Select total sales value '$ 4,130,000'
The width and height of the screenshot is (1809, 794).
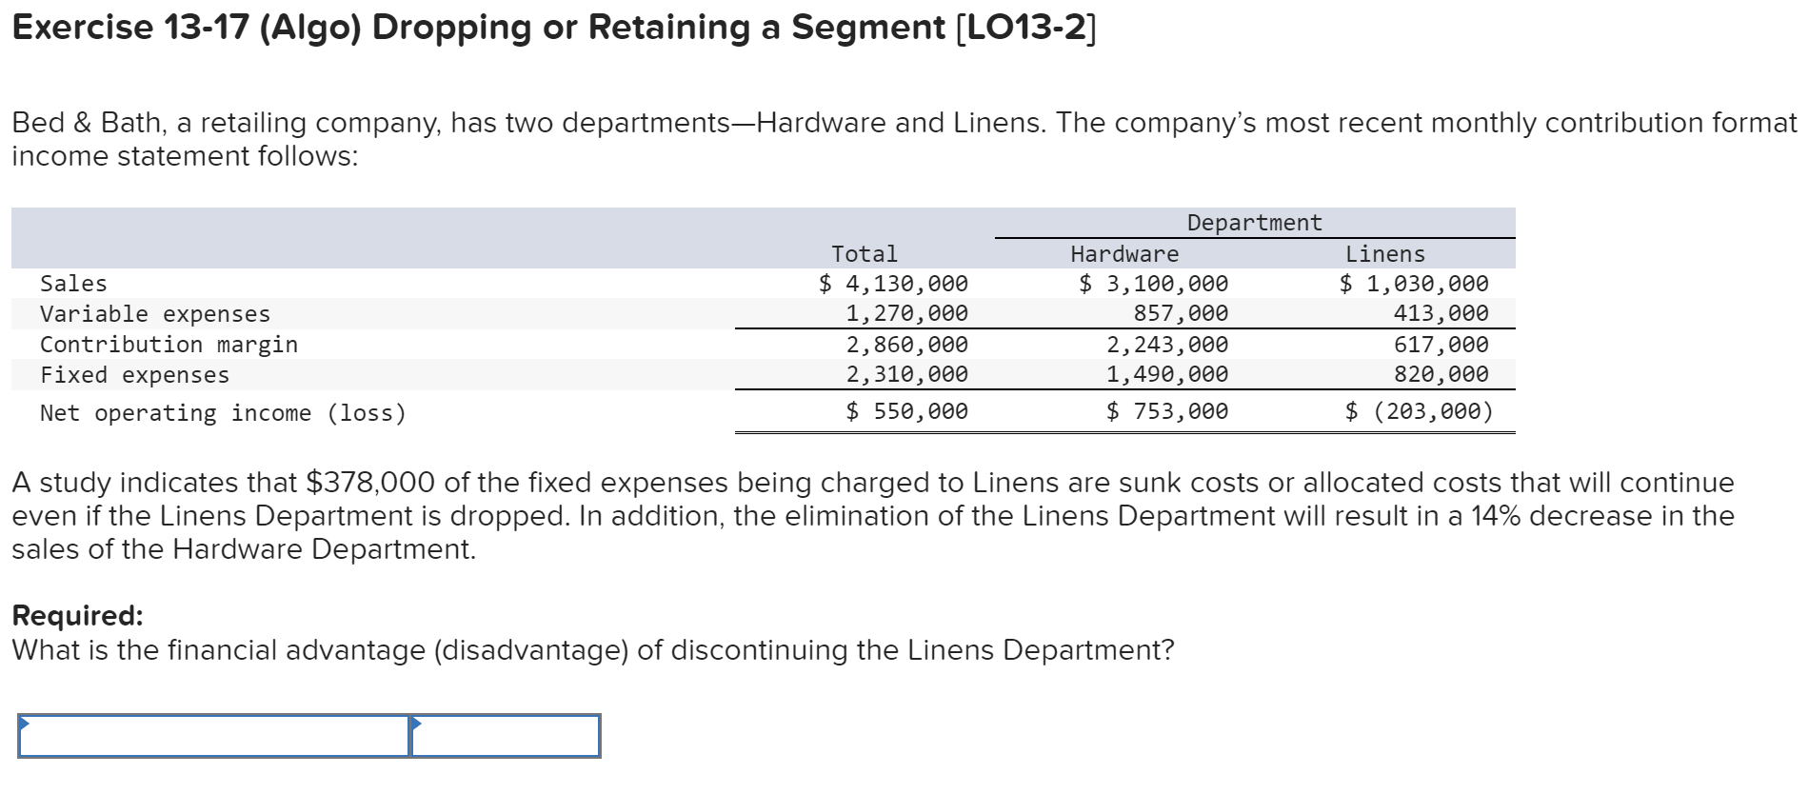[x=893, y=284]
